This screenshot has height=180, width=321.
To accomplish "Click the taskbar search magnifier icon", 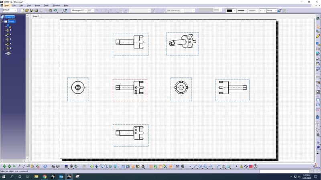I will tap(12, 177).
